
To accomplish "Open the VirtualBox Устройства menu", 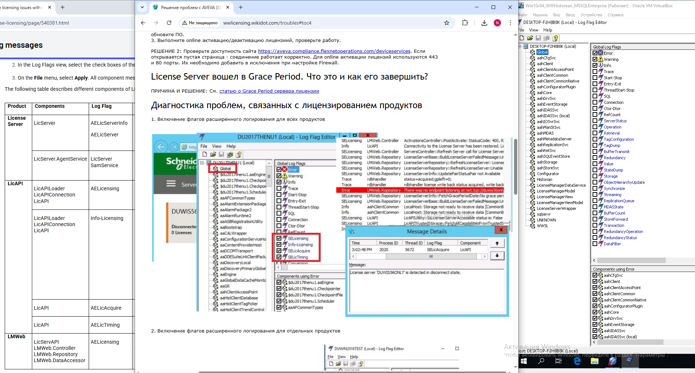I will tap(591, 15).
